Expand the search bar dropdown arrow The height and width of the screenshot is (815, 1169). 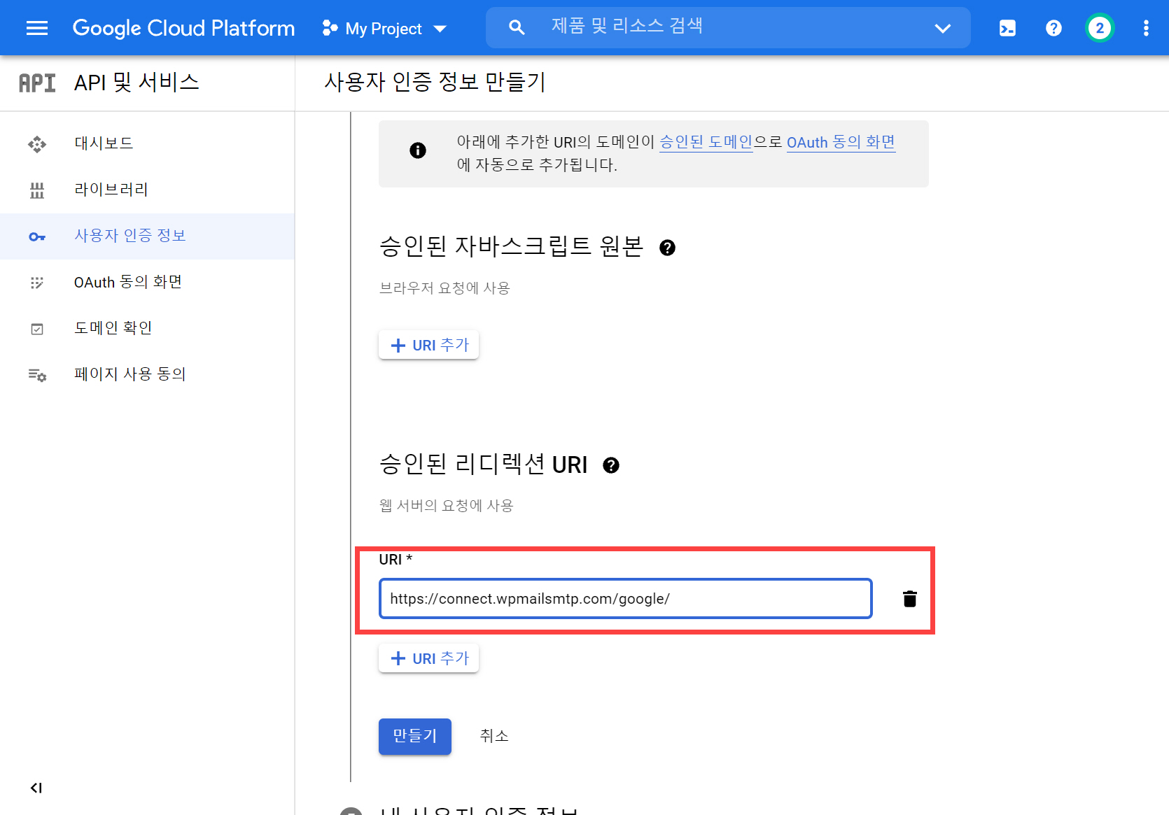943,29
